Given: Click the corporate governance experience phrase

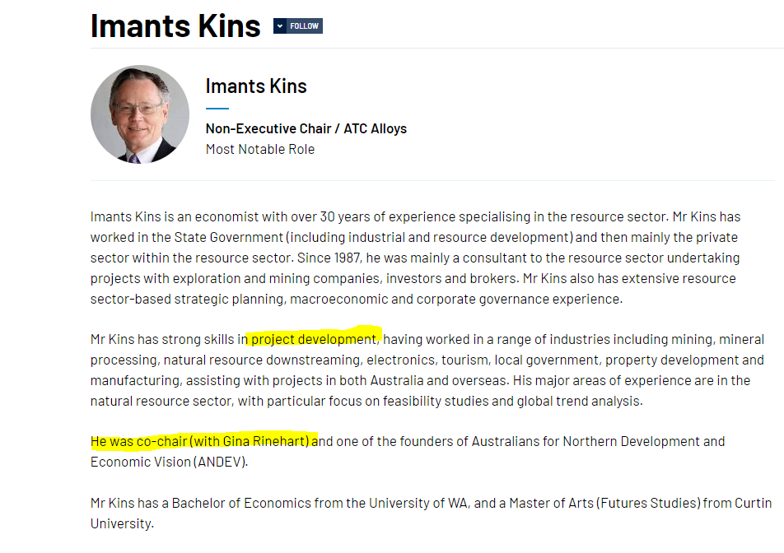Looking at the screenshot, I should pyautogui.click(x=520, y=300).
